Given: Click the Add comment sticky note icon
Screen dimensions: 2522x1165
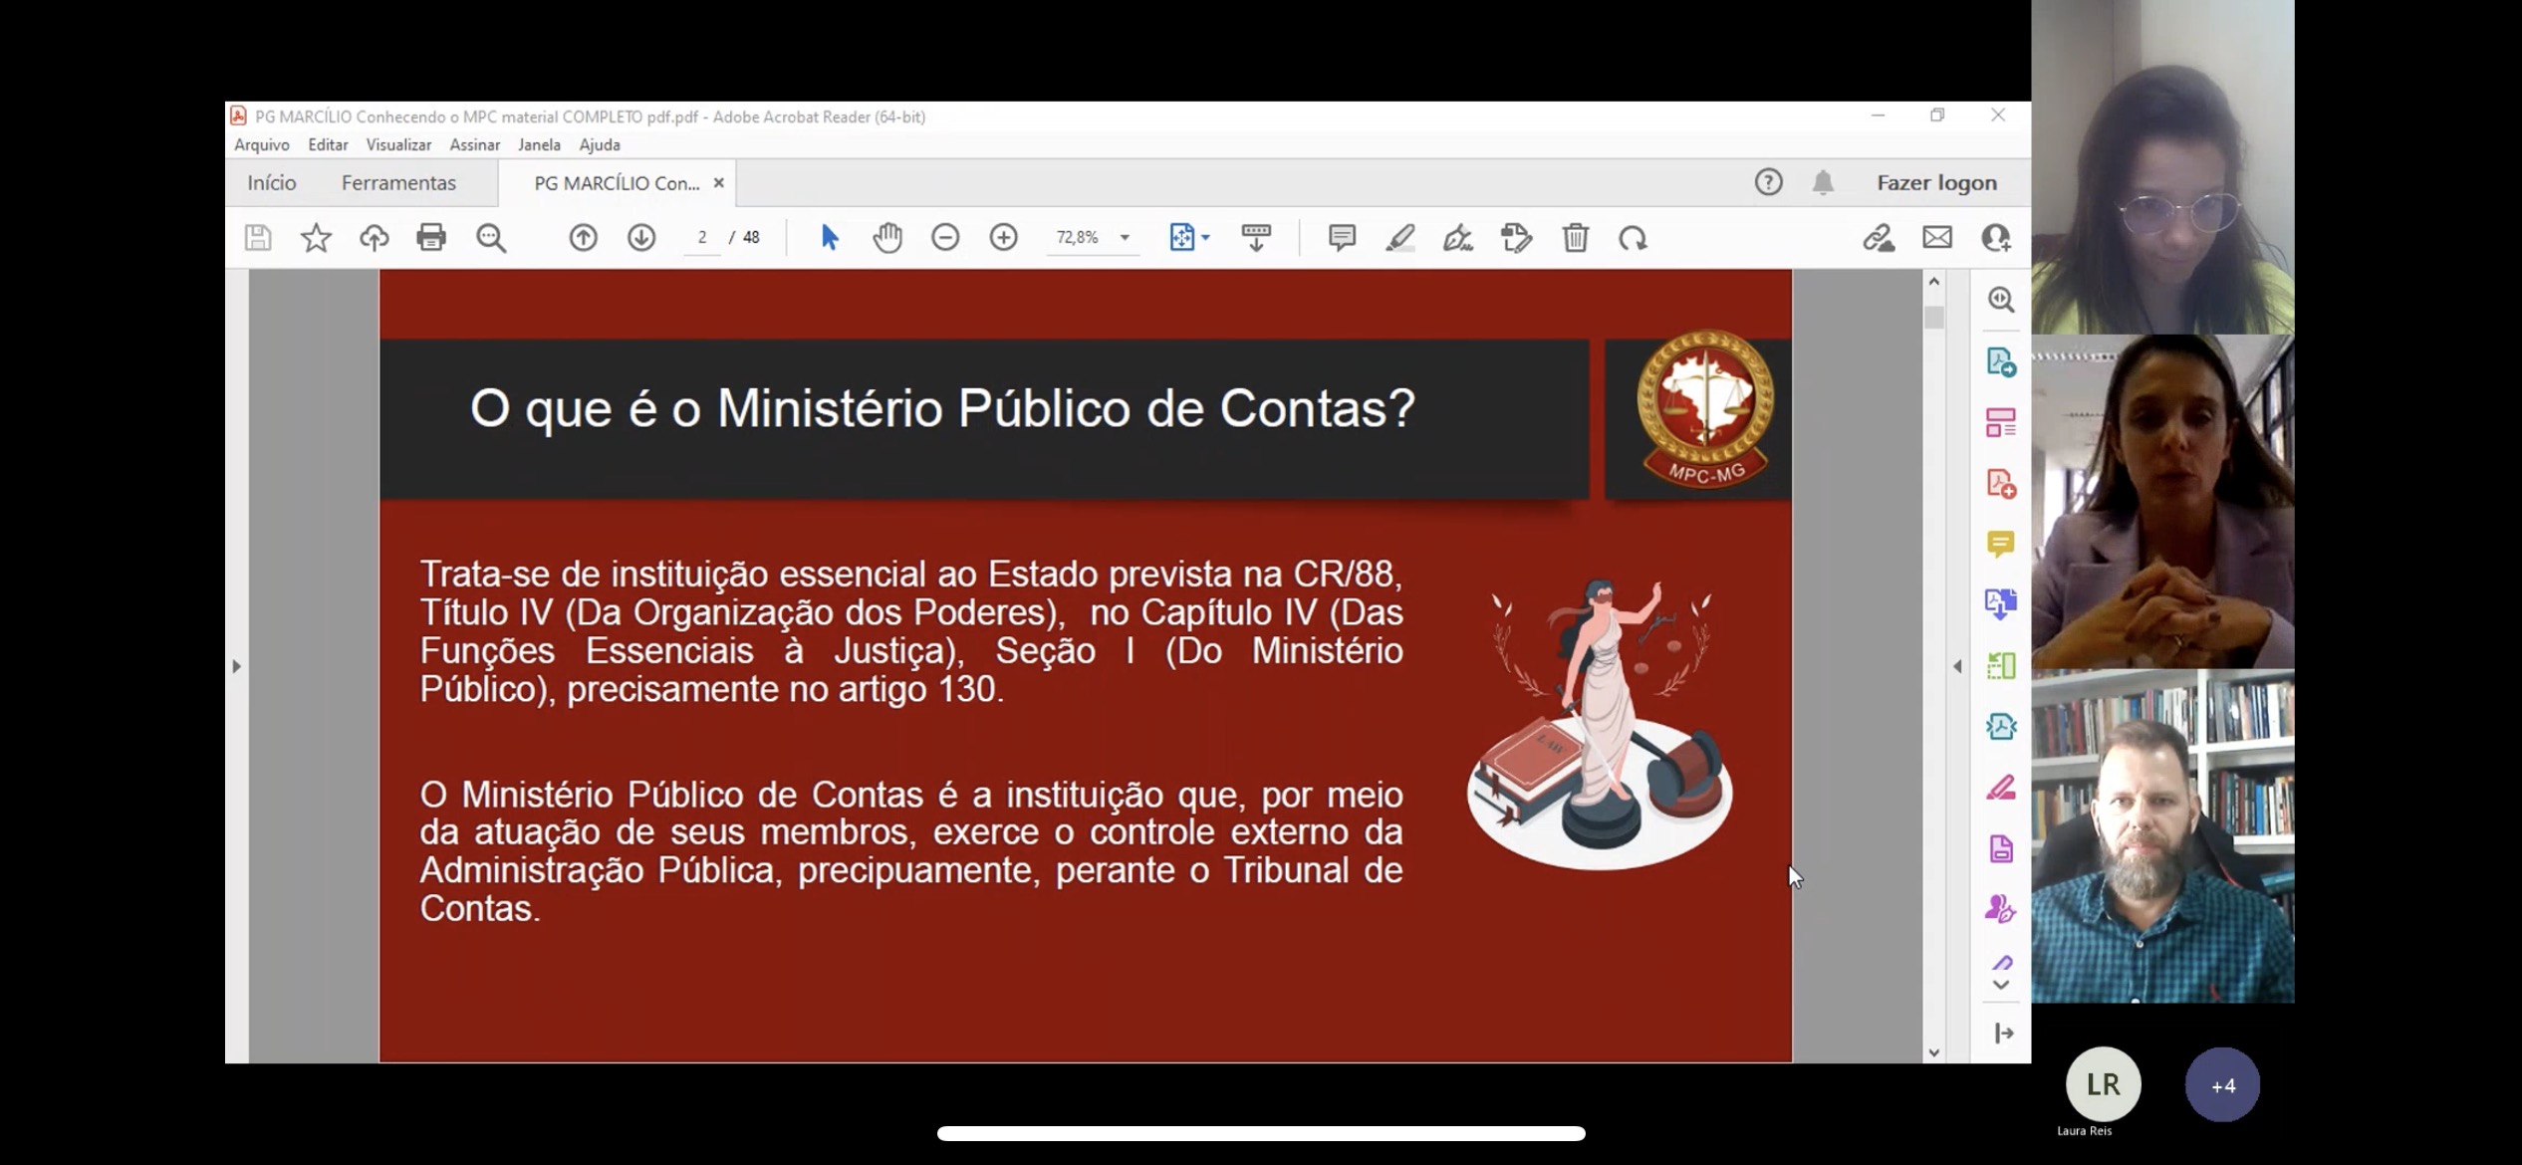Looking at the screenshot, I should tap(1342, 238).
